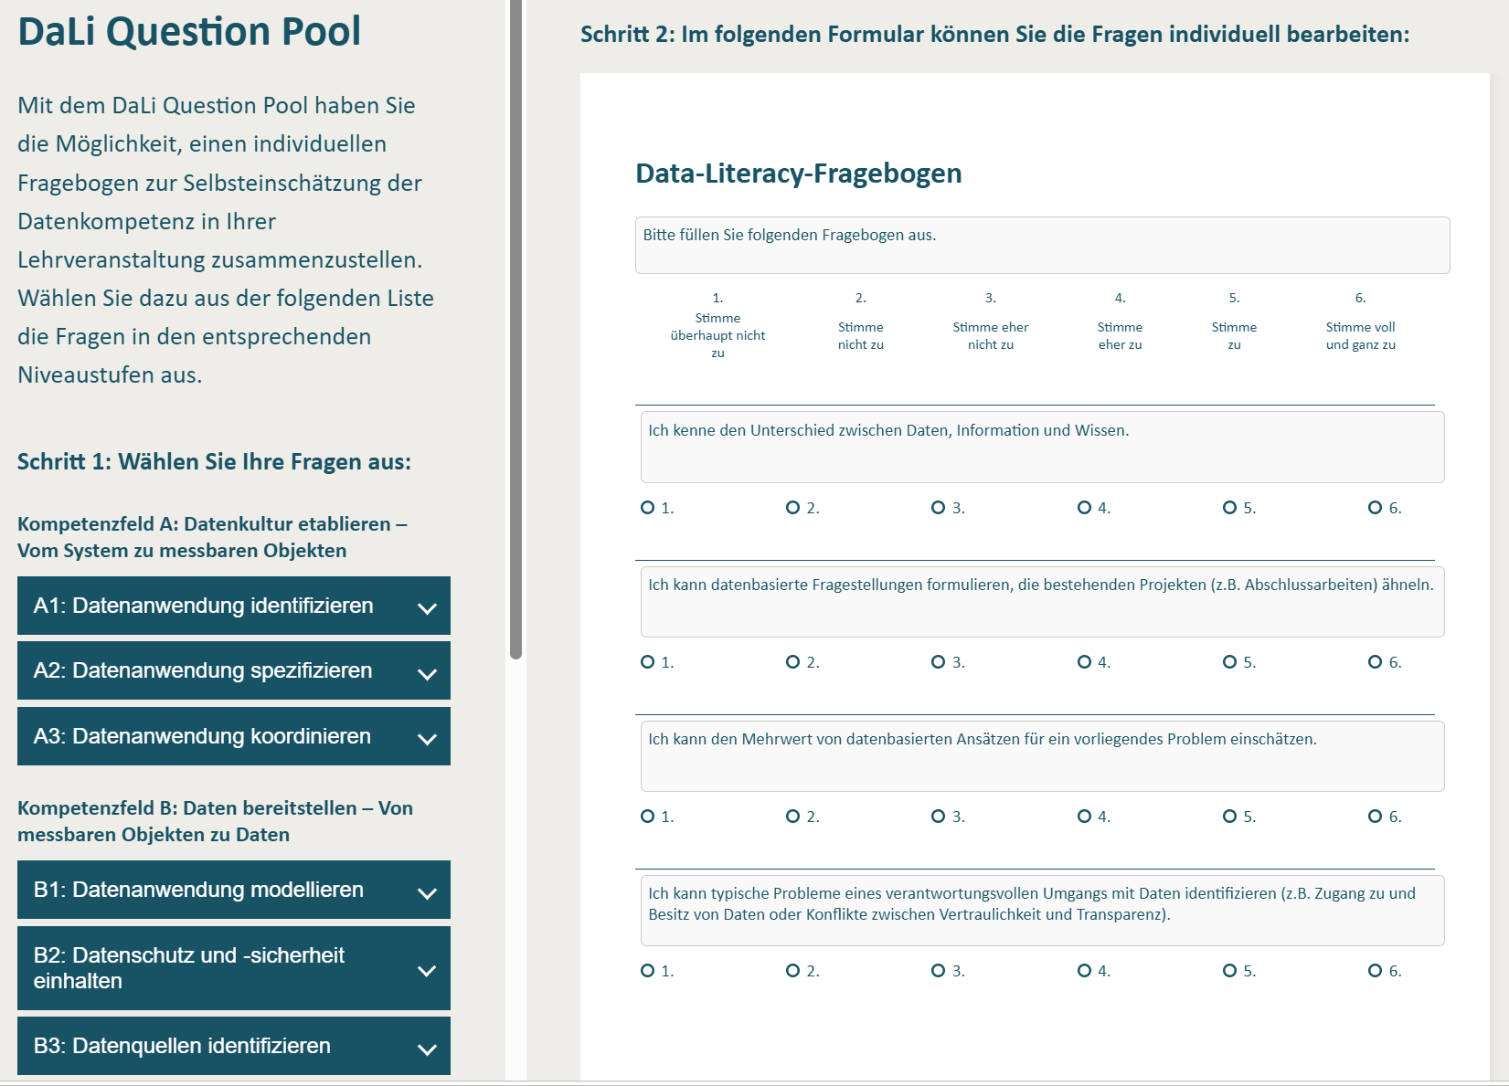Pick option 5 for Mehrwert einschätzen question
1509x1086 pixels.
click(1230, 817)
